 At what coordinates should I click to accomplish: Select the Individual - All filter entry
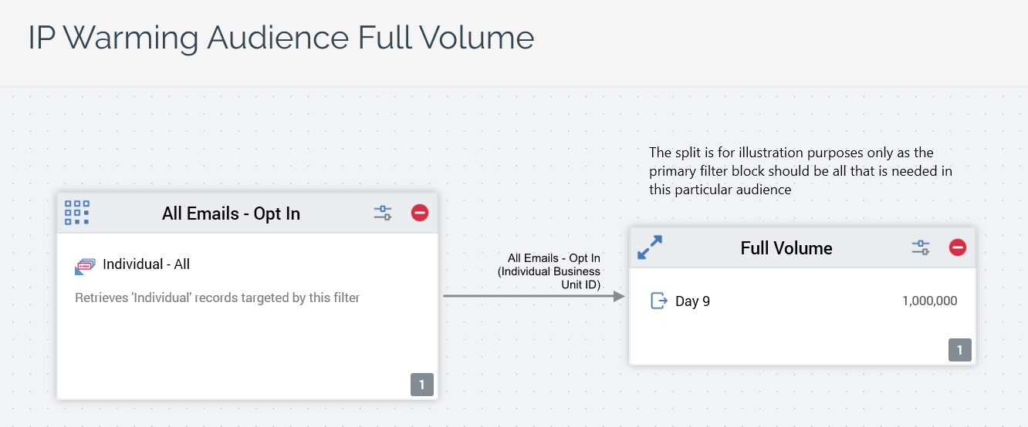(146, 264)
